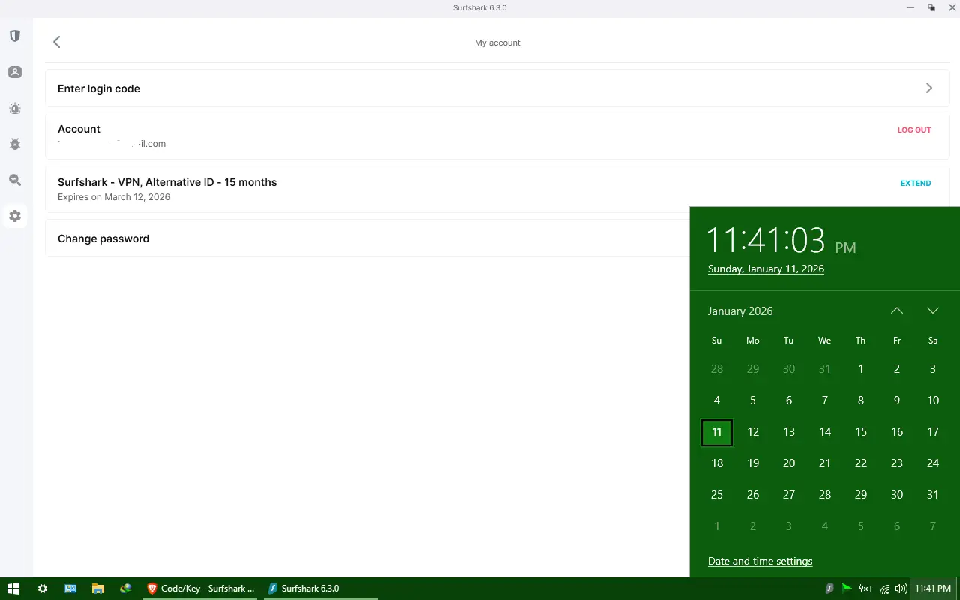Select January 24 in the calendar
Image resolution: width=960 pixels, height=600 pixels.
(x=933, y=463)
